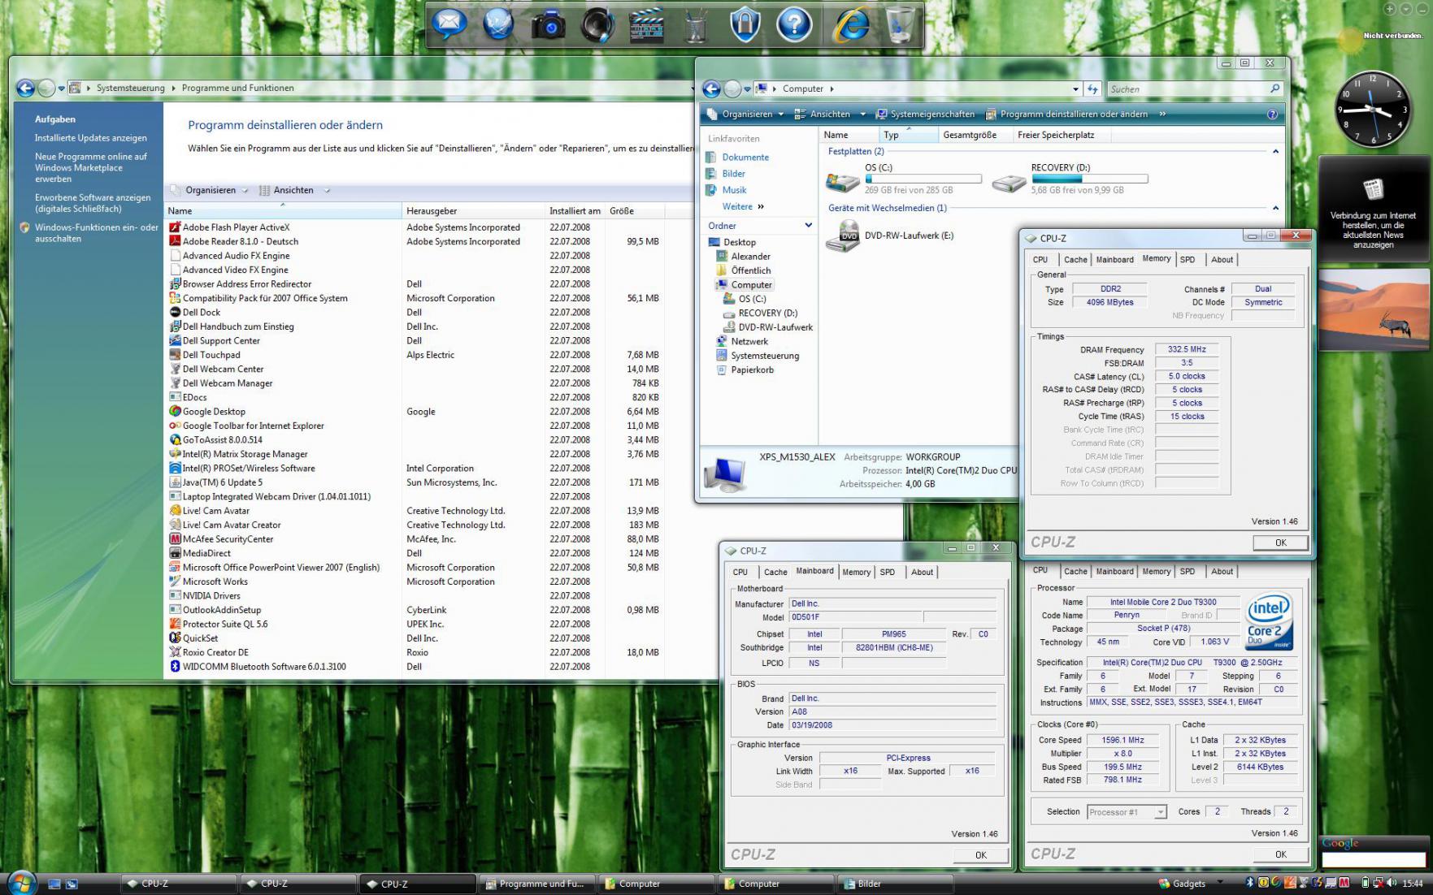Click Installierte Updates anzeigen link
The height and width of the screenshot is (895, 1433).
pyautogui.click(x=91, y=138)
